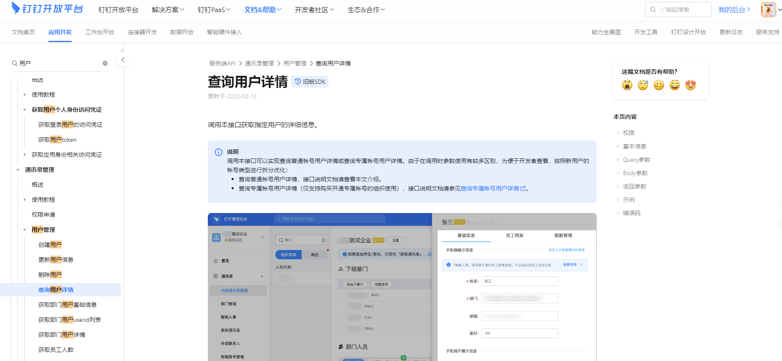Viewport: 782px width, 361px height.
Task: Switch to the 连接器开发 tab
Action: click(142, 32)
